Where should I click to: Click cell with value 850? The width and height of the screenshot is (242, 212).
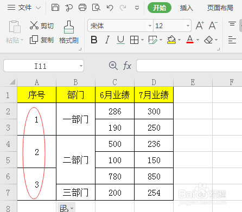(154, 176)
